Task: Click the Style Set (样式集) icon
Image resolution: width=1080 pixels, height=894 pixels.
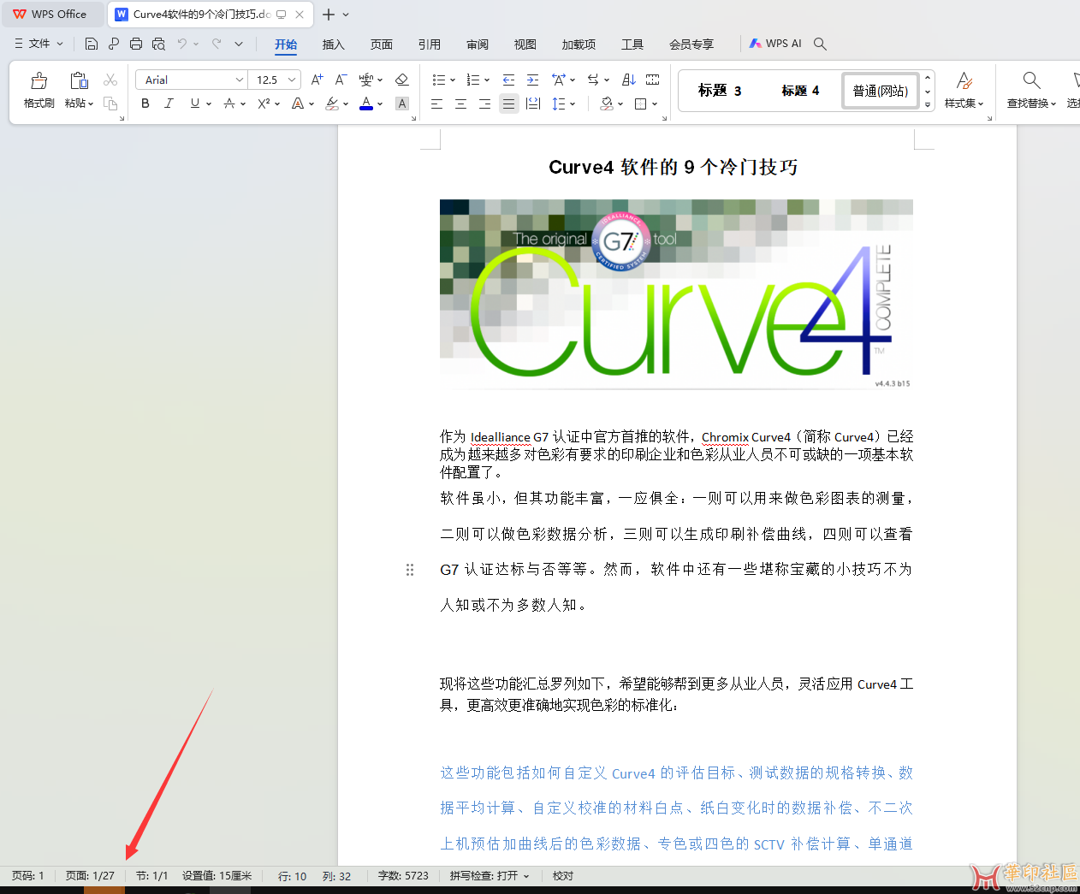Action: click(964, 80)
